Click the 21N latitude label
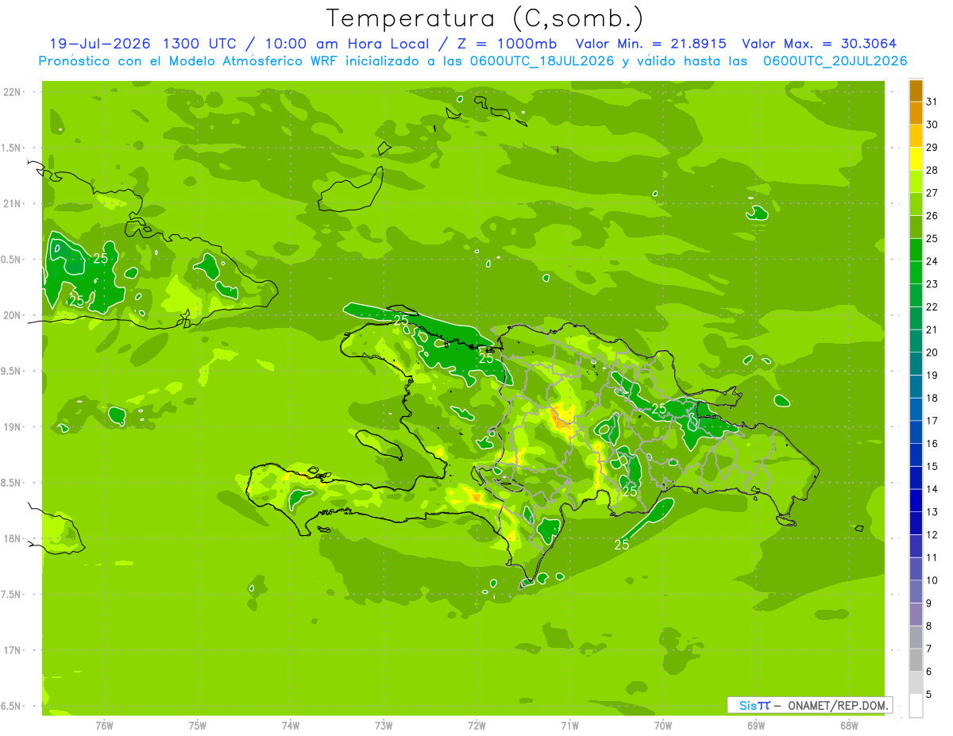953x736 pixels. coord(13,203)
